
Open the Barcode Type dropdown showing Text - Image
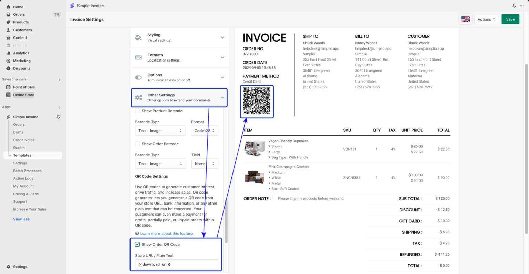[160, 131]
